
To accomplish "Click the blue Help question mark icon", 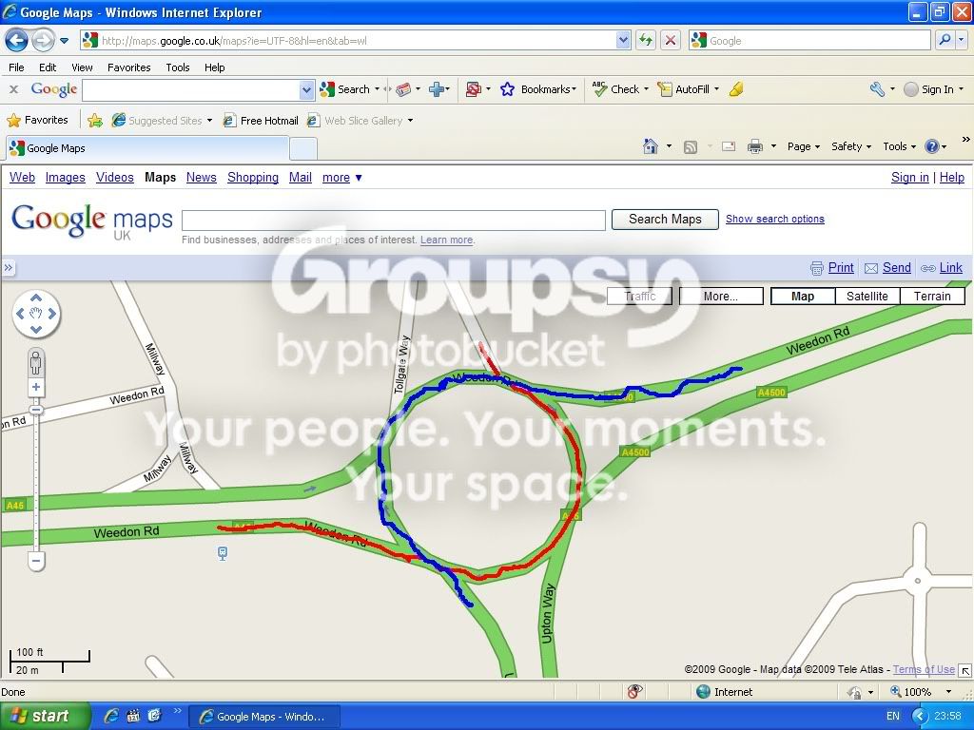I will pos(931,146).
